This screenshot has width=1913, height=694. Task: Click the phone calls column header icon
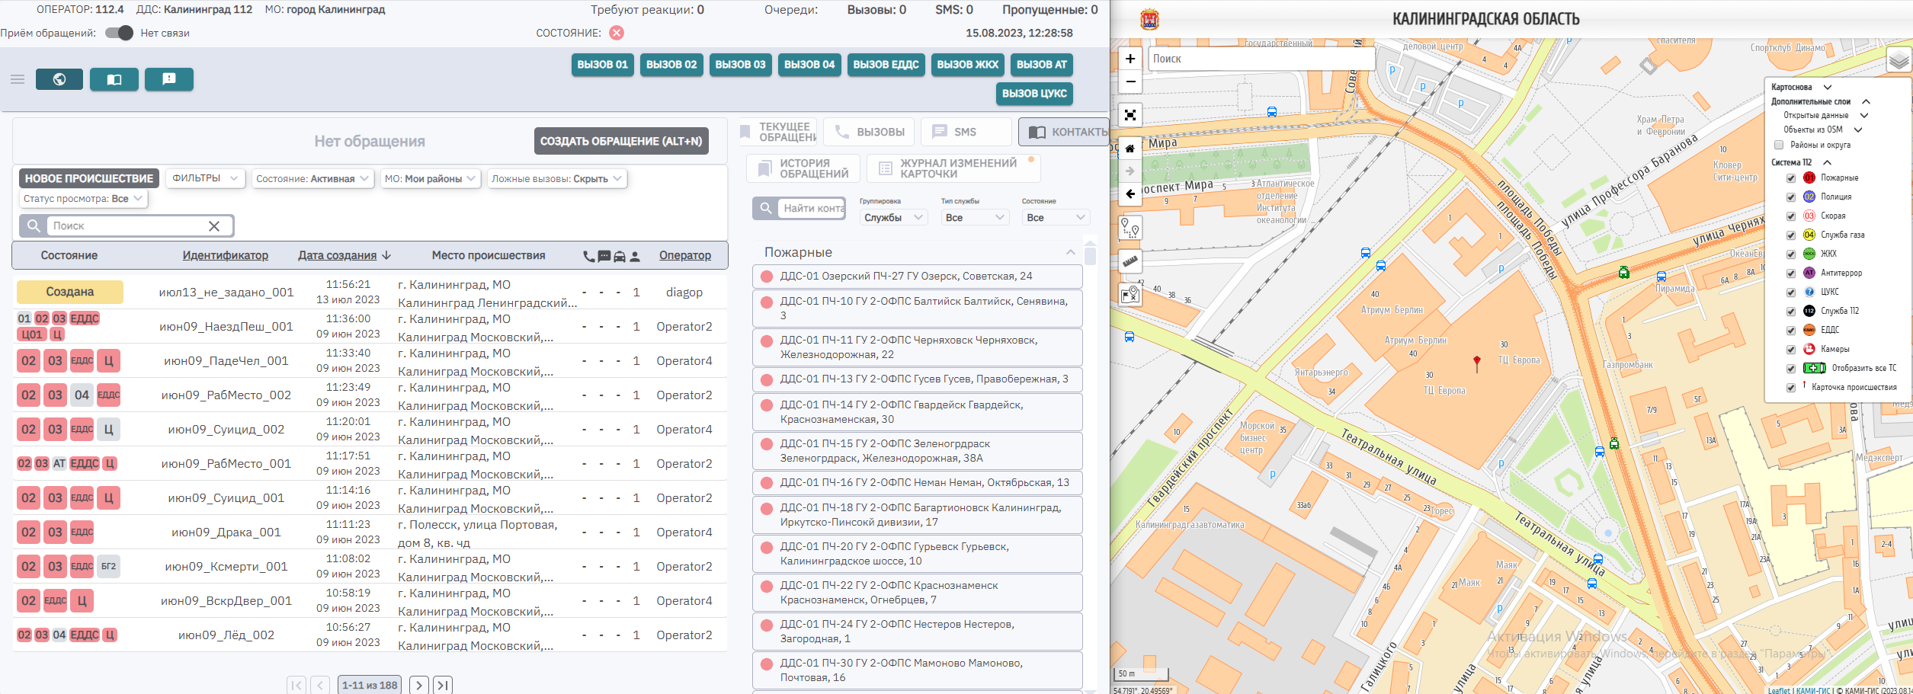(x=588, y=256)
